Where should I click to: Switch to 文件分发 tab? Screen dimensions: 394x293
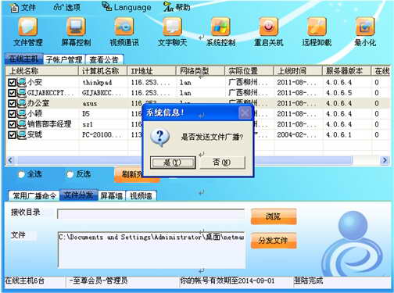[x=79, y=195]
